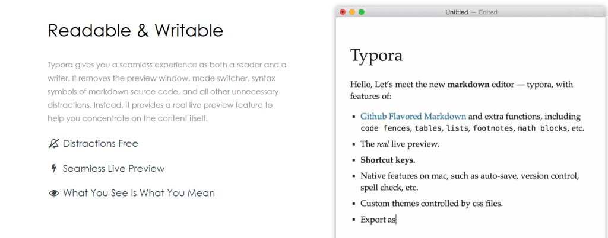Click the Distractions Free feature label

point(100,144)
